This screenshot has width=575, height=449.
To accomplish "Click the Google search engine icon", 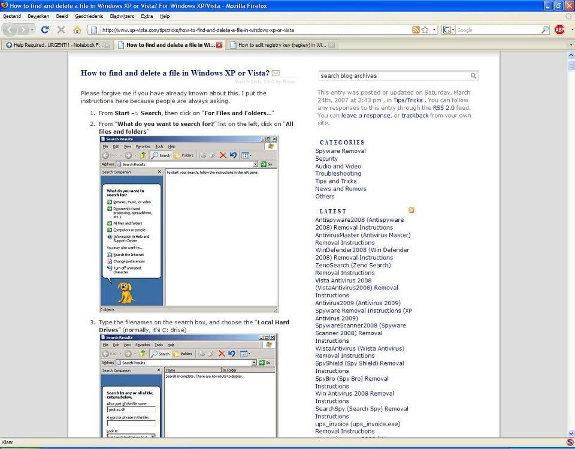I will [447, 30].
